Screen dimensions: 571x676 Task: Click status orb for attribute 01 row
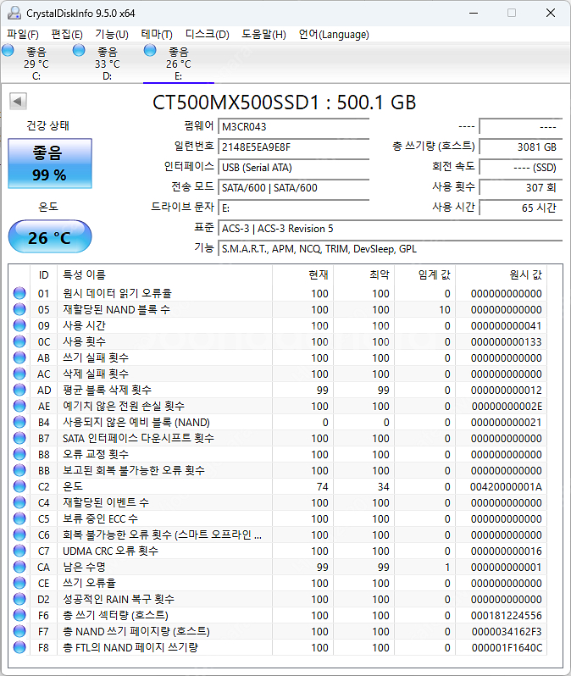(x=19, y=294)
